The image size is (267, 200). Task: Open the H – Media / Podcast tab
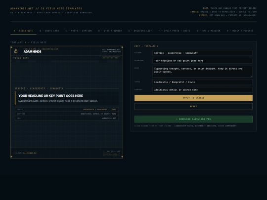pyautogui.click(x=240, y=31)
